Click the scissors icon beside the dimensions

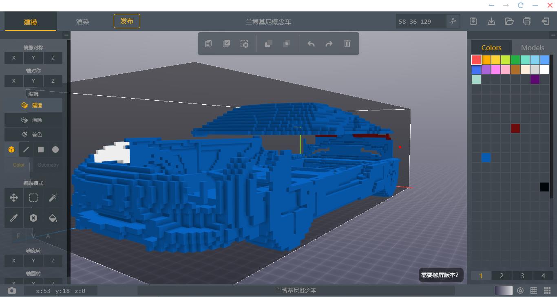[x=453, y=22]
